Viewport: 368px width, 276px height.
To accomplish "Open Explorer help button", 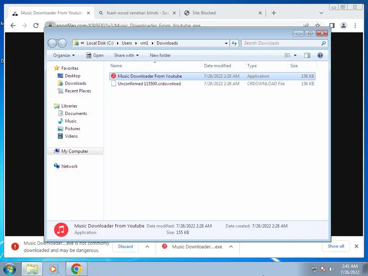I will point(320,55).
